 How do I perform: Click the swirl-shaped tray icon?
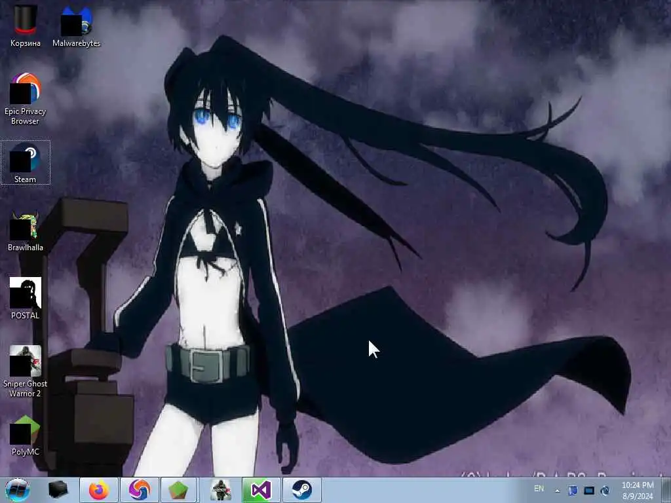(x=605, y=491)
